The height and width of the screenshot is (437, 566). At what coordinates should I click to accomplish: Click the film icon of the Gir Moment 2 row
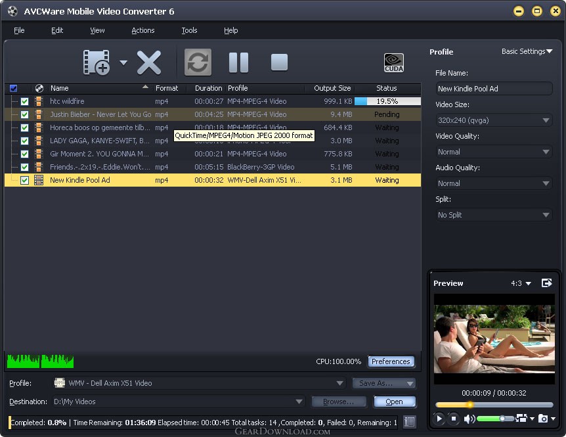(x=39, y=154)
